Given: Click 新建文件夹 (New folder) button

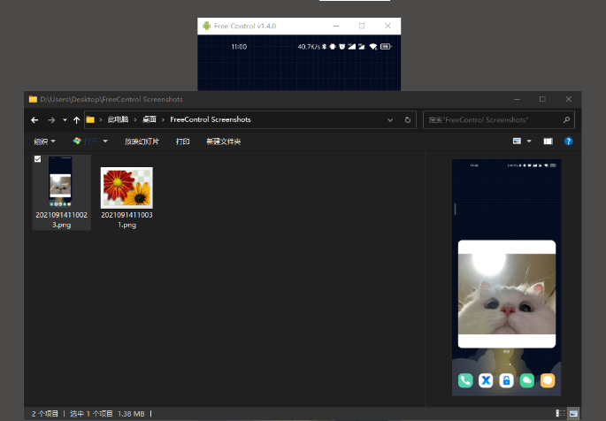Looking at the screenshot, I should (x=223, y=142).
